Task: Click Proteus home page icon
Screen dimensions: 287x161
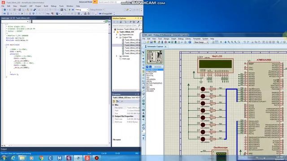Action: tap(159, 42)
